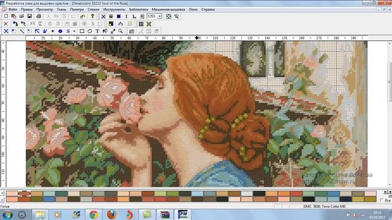
Task: Select the round blue bead tool
Action: pos(60,31)
